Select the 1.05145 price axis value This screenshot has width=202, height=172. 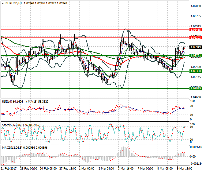click(x=196, y=77)
